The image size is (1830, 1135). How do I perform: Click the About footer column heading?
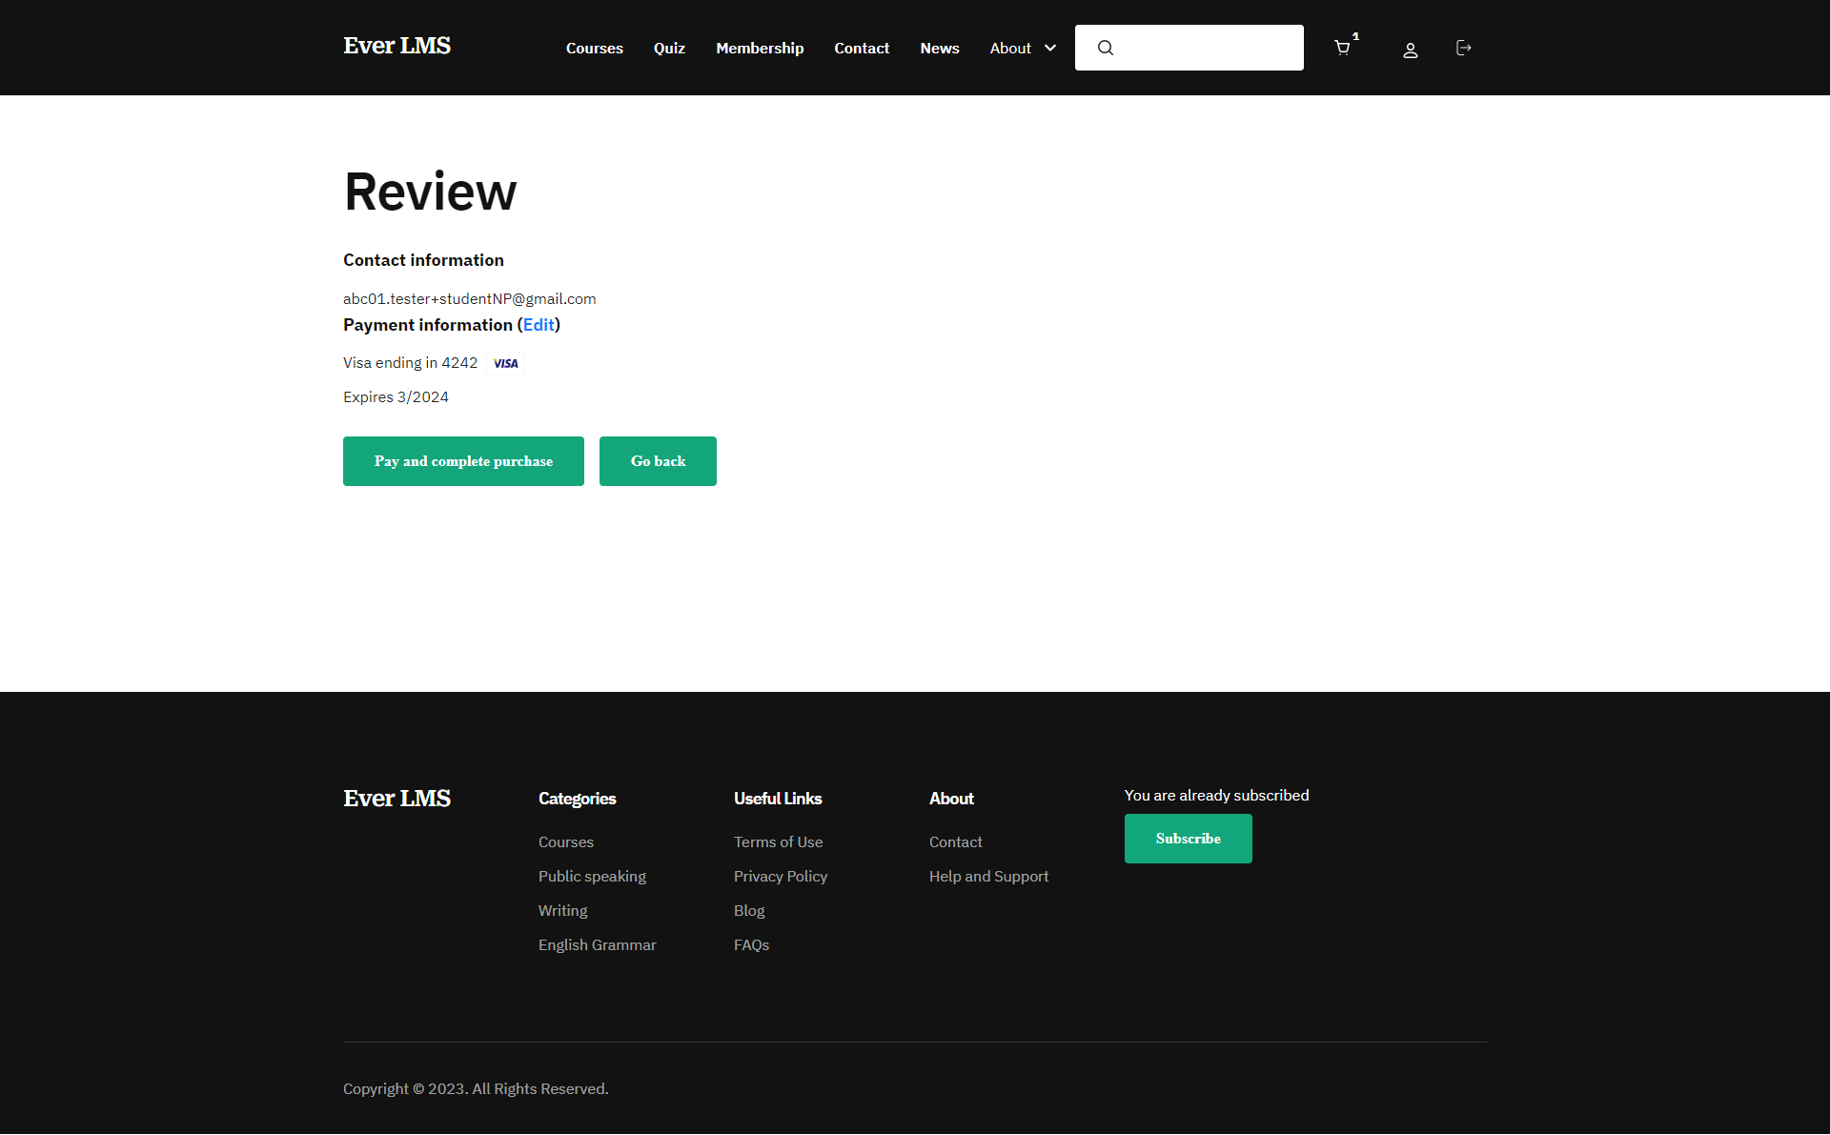point(951,799)
